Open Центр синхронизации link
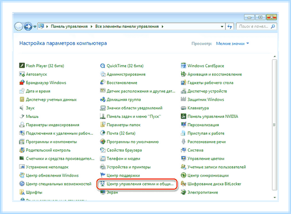 pos(208,176)
